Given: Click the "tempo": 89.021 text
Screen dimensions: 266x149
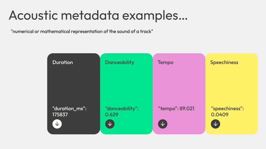Looking at the screenshot, I should [176, 108].
